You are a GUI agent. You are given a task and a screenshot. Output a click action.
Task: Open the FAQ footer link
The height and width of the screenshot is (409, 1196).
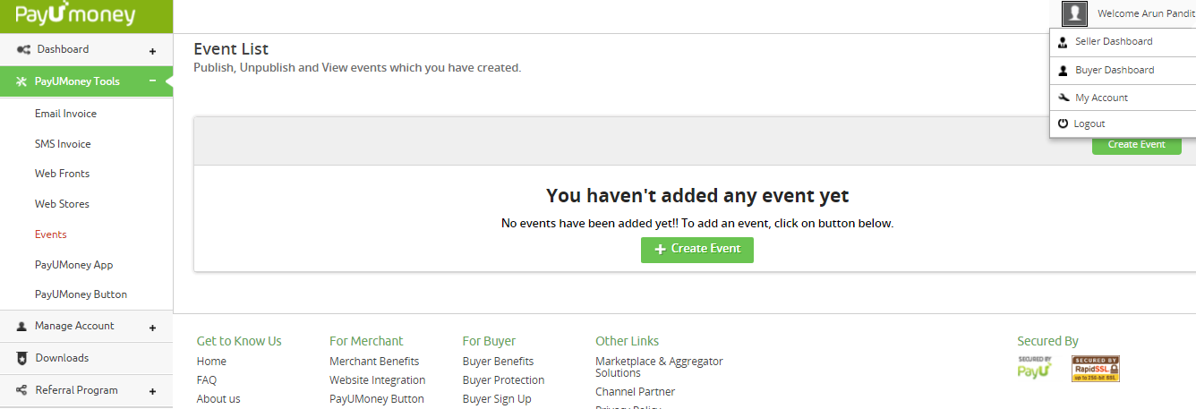tap(207, 380)
